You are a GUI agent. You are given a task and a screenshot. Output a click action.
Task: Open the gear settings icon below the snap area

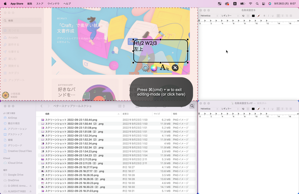tap(145, 68)
